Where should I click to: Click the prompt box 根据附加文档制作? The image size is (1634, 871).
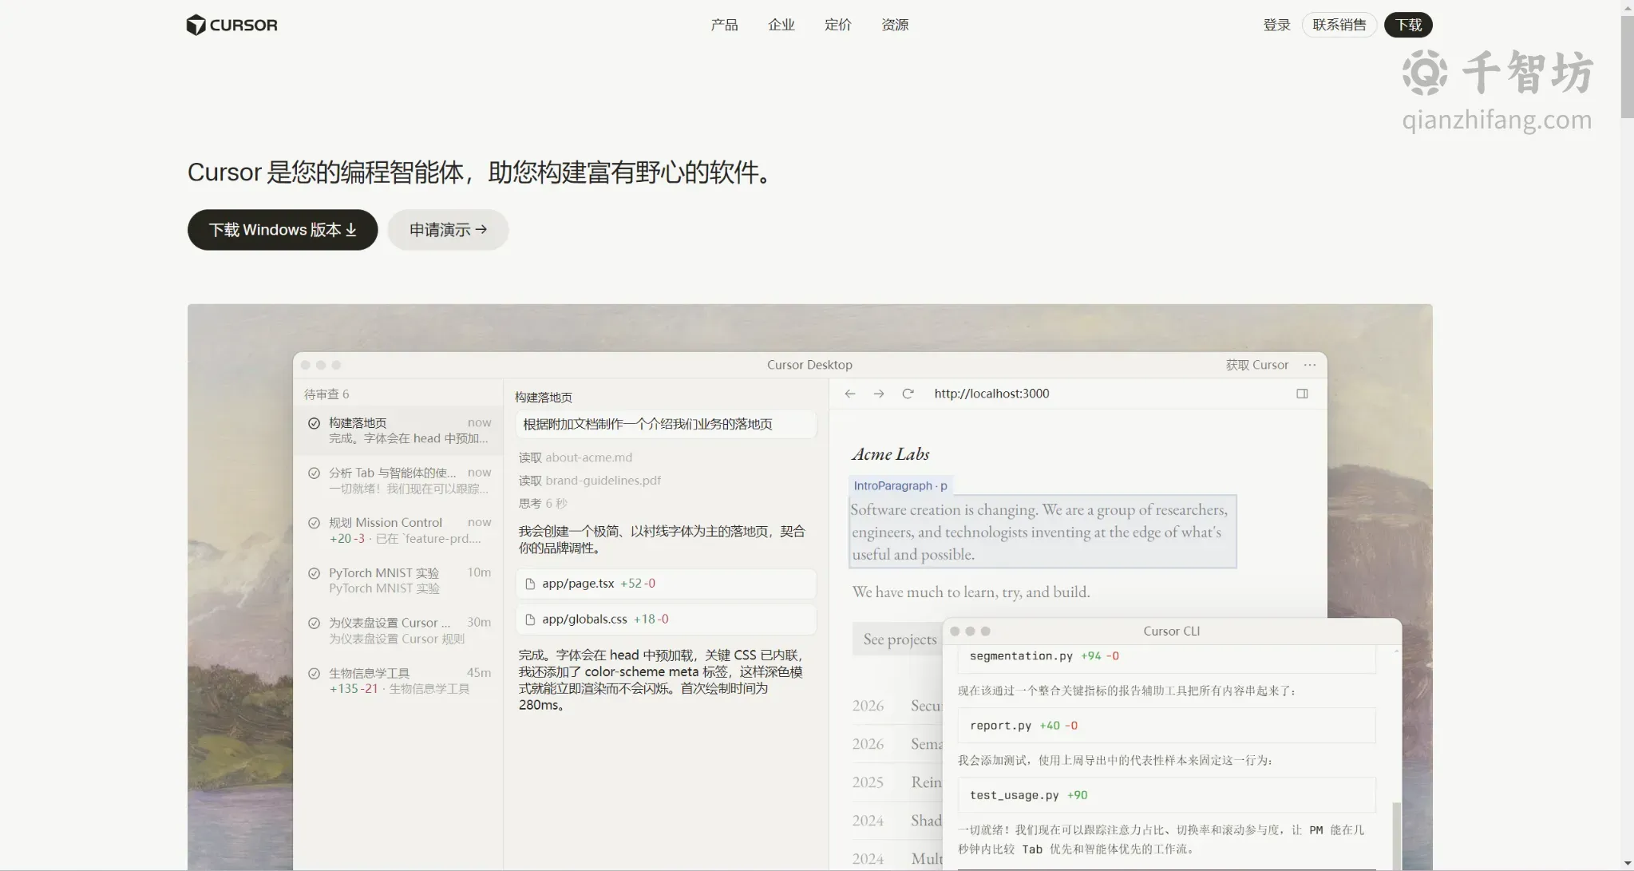tap(666, 424)
